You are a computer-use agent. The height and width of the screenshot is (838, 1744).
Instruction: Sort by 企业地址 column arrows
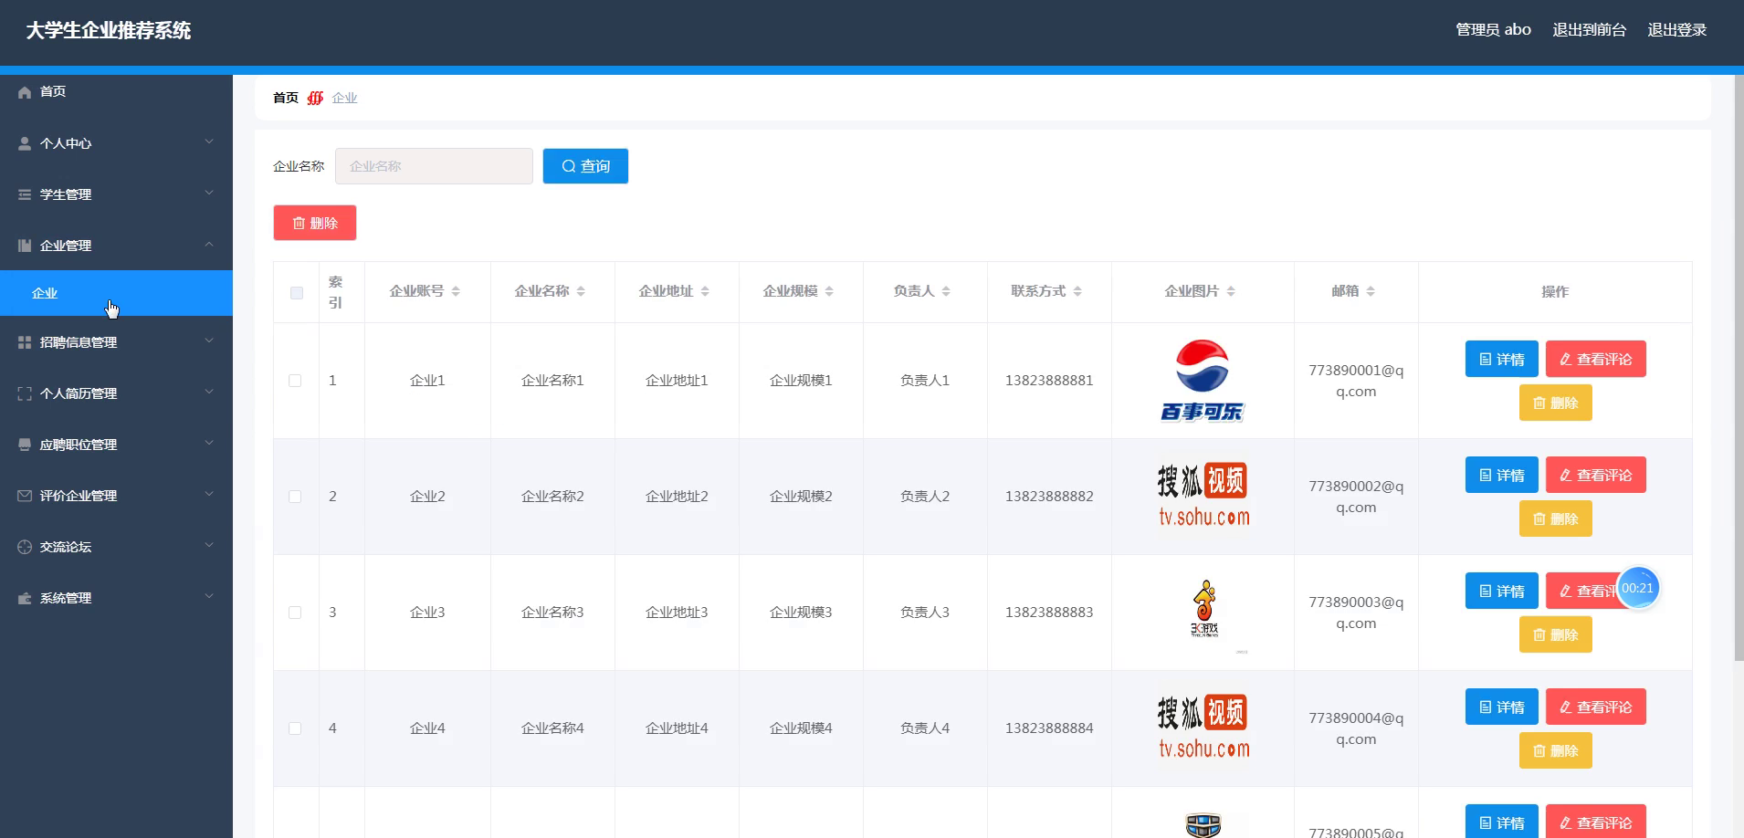coord(705,291)
